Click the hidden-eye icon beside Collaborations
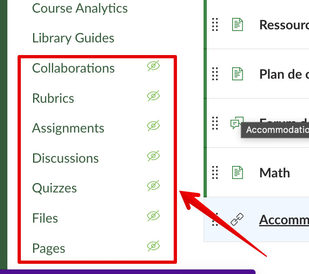The image size is (309, 274). 153,66
